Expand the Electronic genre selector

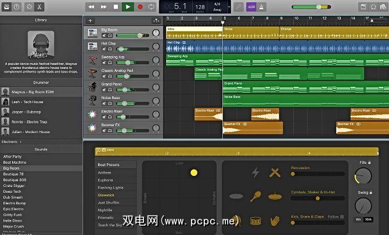point(12,141)
